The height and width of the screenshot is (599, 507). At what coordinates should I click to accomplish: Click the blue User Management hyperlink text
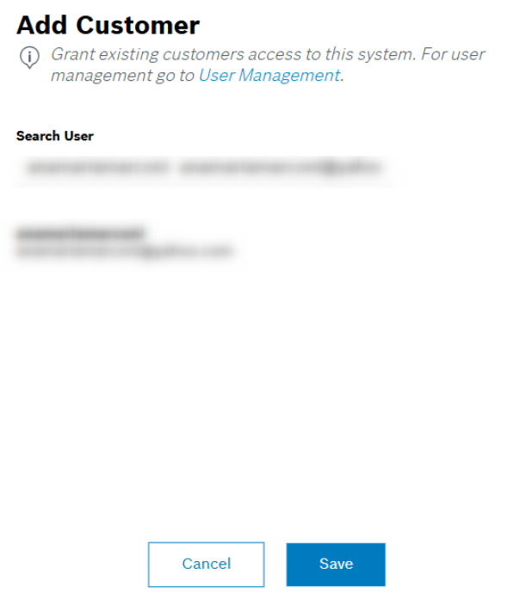[269, 75]
